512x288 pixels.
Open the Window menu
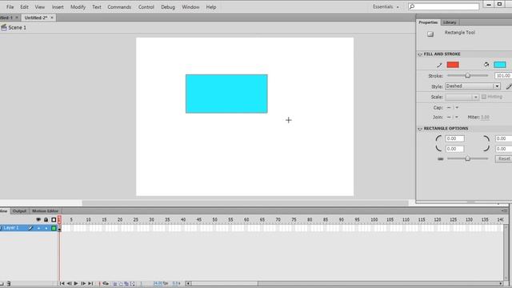tap(190, 7)
